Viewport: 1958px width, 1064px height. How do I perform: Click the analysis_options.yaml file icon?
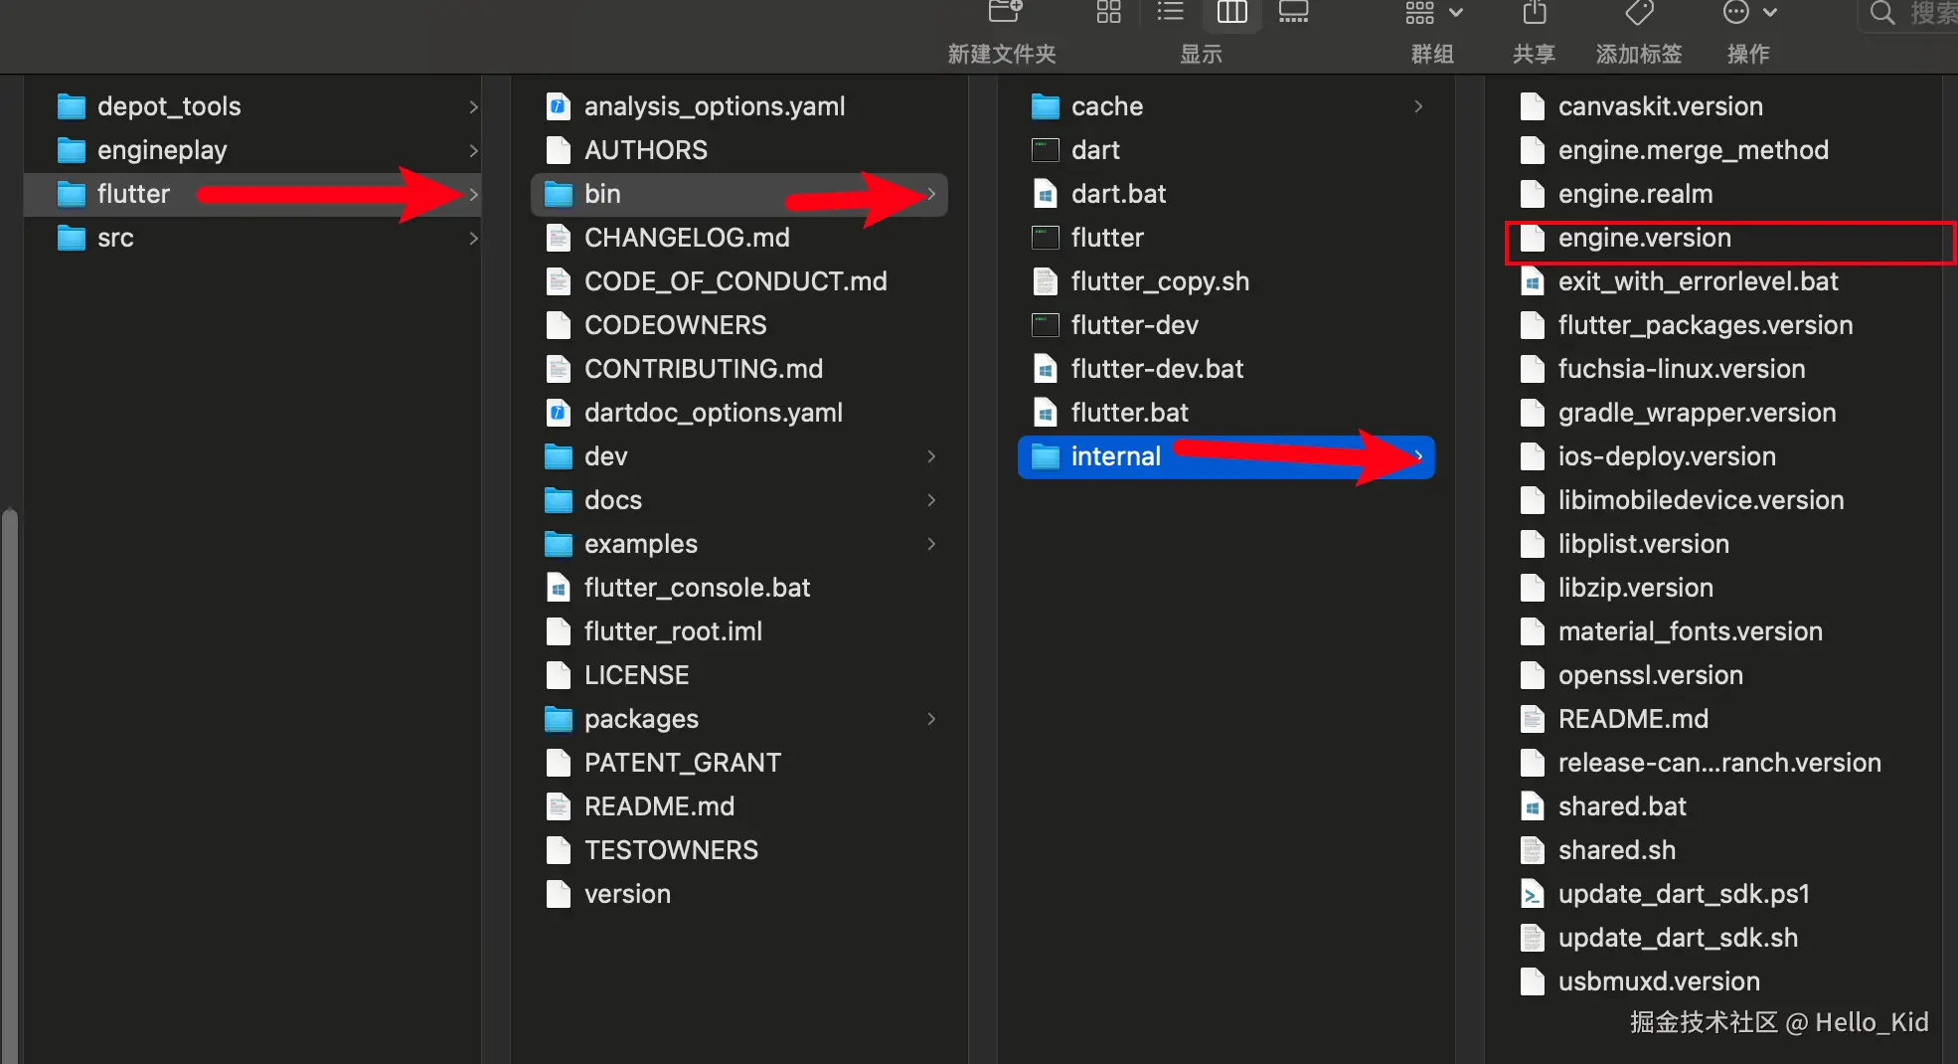559,106
